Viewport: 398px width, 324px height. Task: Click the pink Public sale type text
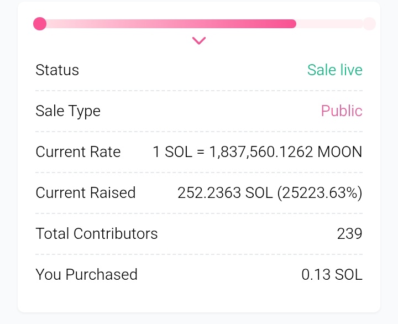click(342, 111)
